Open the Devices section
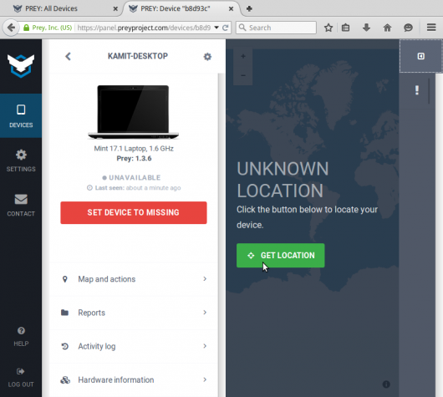This screenshot has height=397, width=443. pos(21,115)
